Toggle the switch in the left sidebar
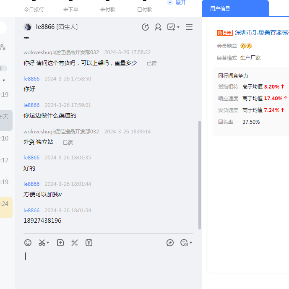The image size is (289, 289). (x=3, y=68)
